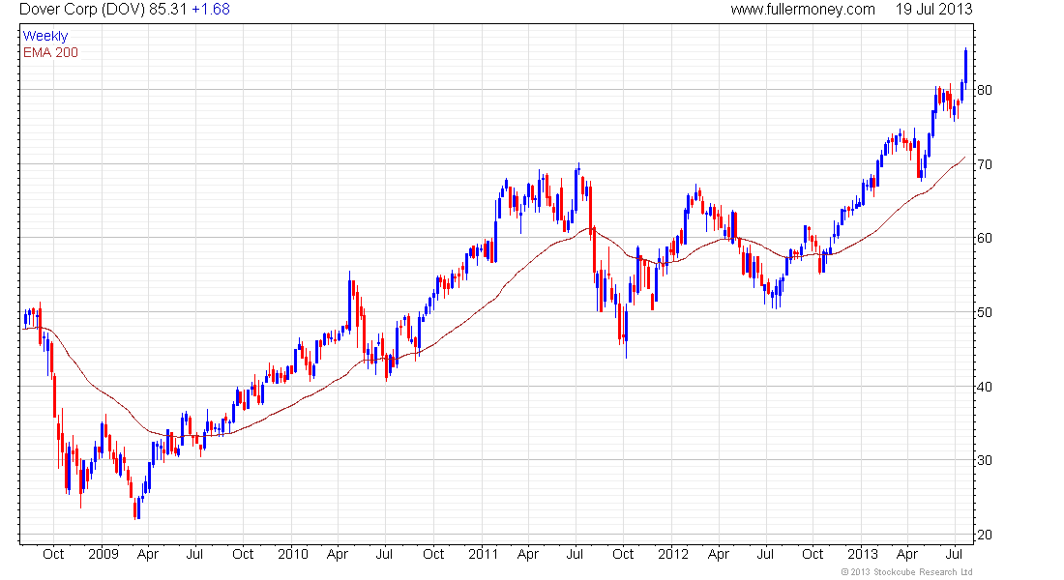This screenshot has height=580, width=1064.
Task: Click the 2010 year label on axis
Action: 293,554
